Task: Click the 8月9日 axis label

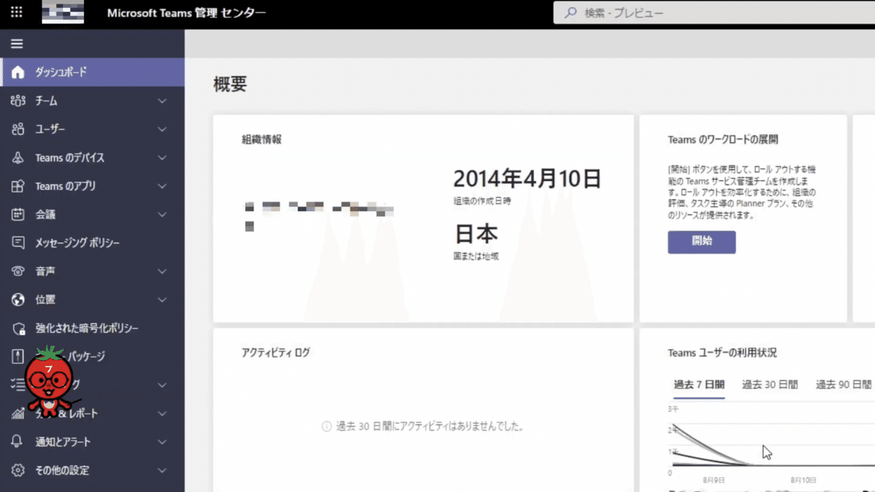Action: point(714,480)
